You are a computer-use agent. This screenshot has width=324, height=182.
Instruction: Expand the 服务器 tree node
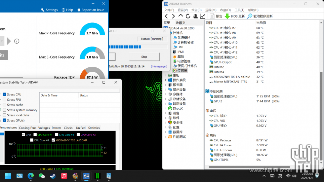166,85
